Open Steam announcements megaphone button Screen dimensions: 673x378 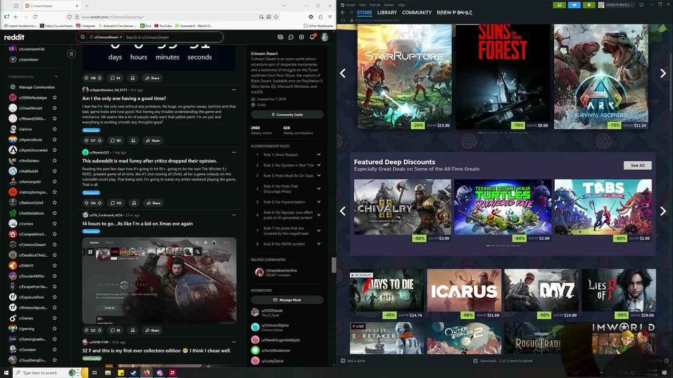(574, 5)
